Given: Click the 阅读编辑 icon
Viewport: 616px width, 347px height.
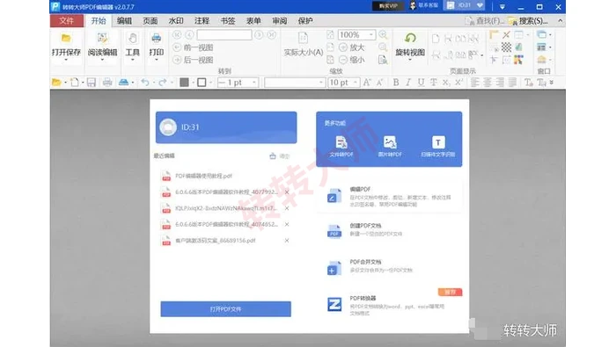Looking at the screenshot, I should [x=103, y=39].
